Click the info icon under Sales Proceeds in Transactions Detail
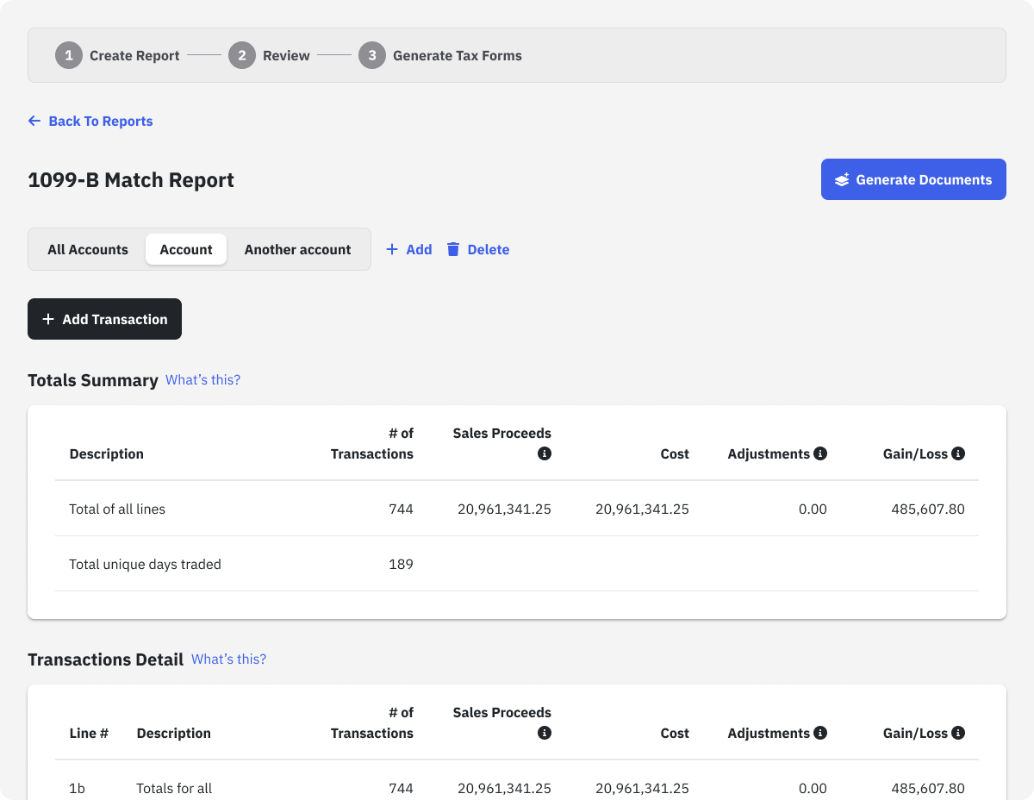 544,733
